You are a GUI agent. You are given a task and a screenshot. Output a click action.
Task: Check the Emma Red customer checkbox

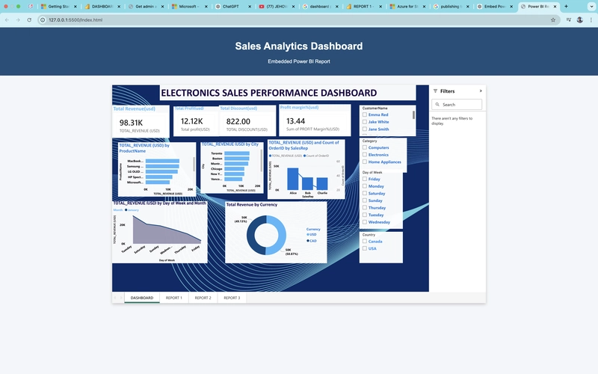[x=365, y=114]
